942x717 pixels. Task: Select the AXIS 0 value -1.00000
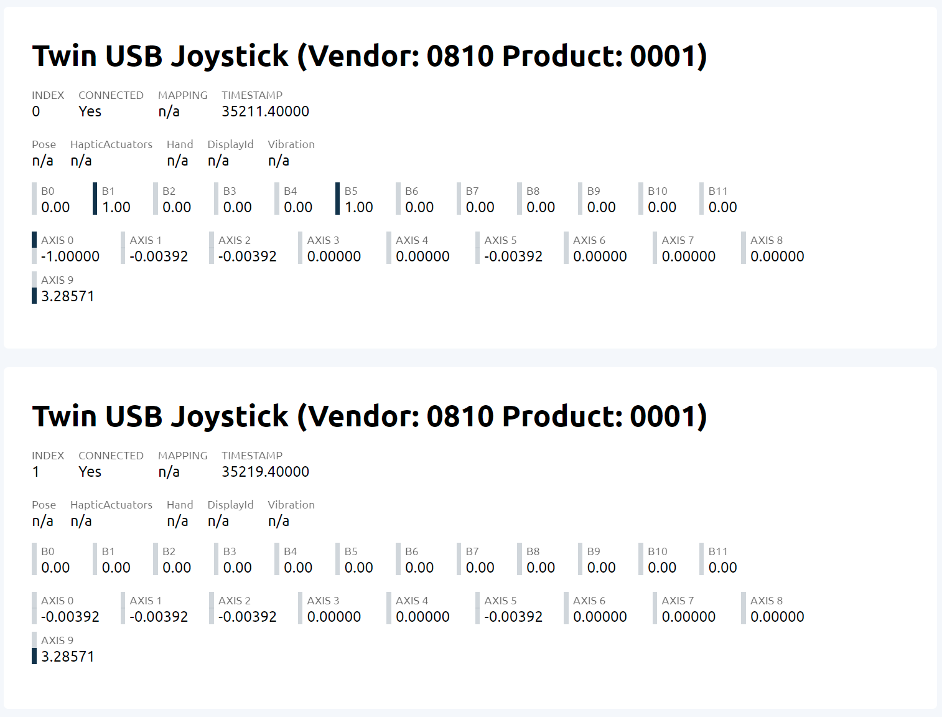[x=70, y=256]
